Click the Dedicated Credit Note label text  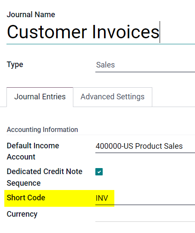(x=44, y=172)
